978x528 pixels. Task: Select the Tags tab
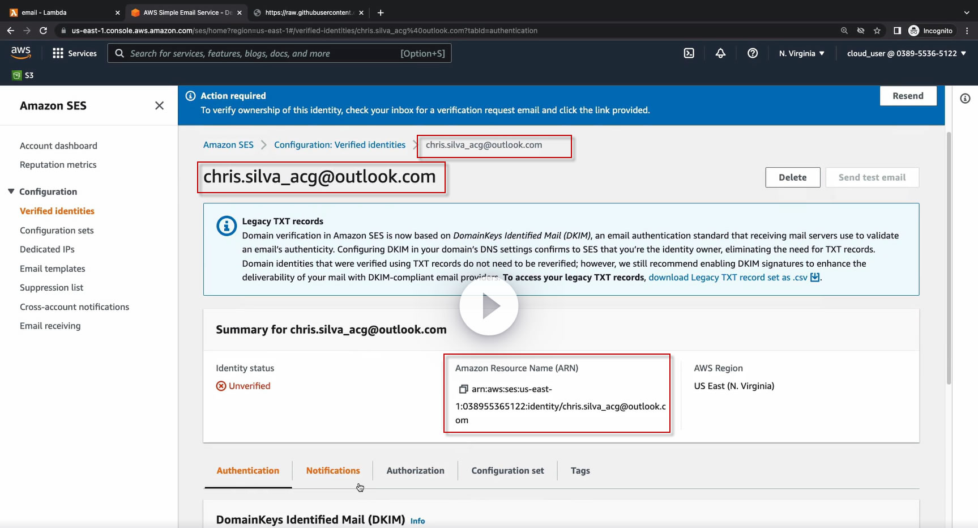[x=580, y=471]
